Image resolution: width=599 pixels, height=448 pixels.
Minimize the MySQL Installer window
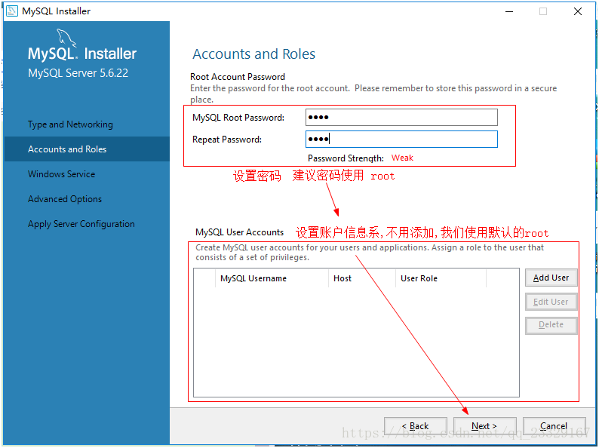pyautogui.click(x=508, y=11)
